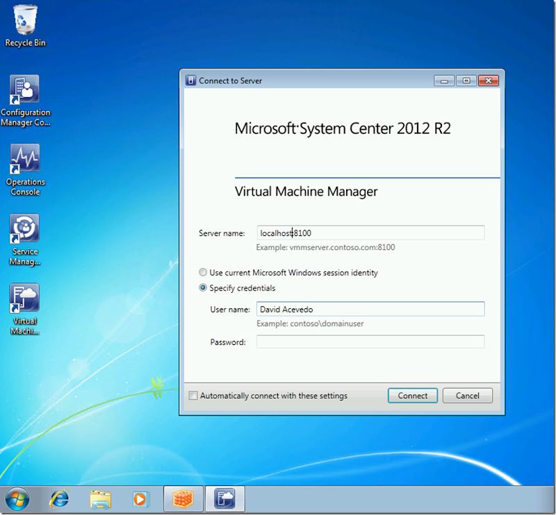This screenshot has height=515, width=556.
Task: Click the Password label
Action: 228,342
